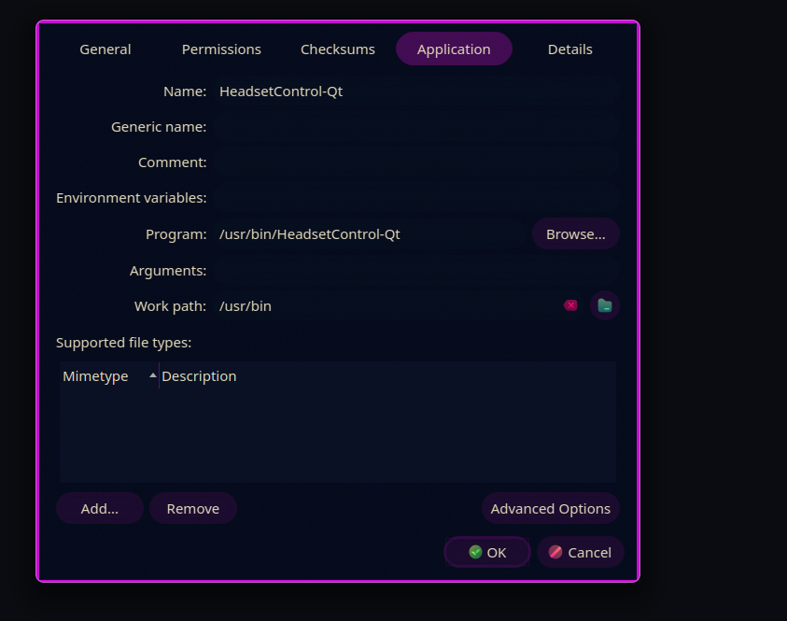Confirm with the OK button
787x621 pixels.
click(487, 552)
